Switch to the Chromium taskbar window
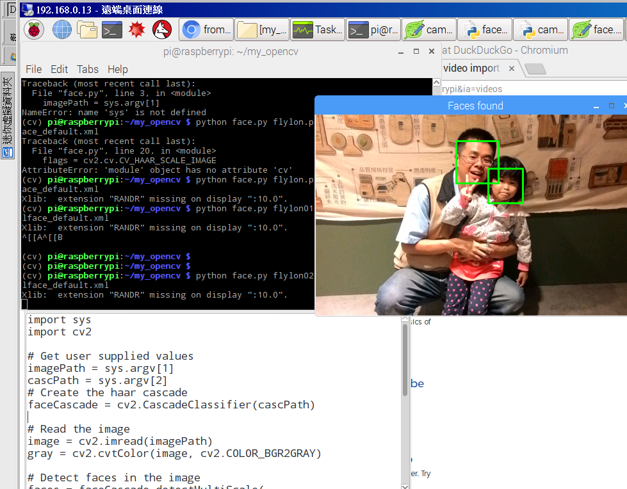Screen dimensions: 627x489 (x=206, y=29)
